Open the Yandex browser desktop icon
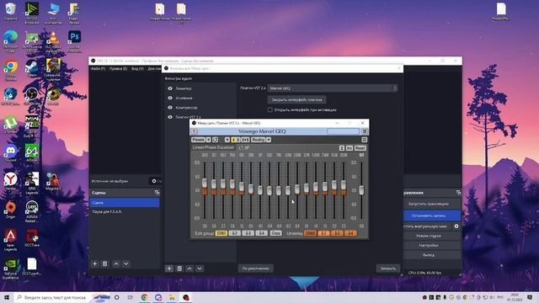 pos(10,182)
